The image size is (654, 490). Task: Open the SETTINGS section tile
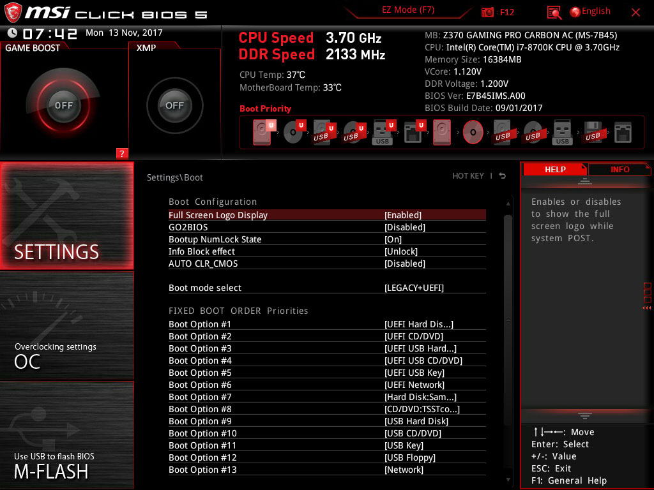(67, 216)
